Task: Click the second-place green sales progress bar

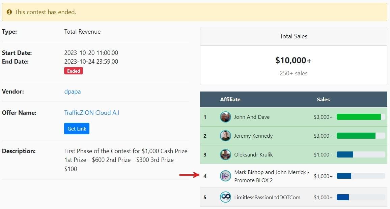Action: (356, 136)
